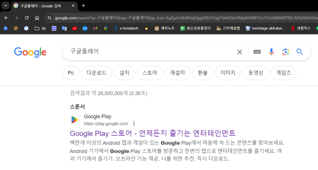The image size is (318, 170).
Task: Open the Gmail bookmark
Action: pos(95,29)
